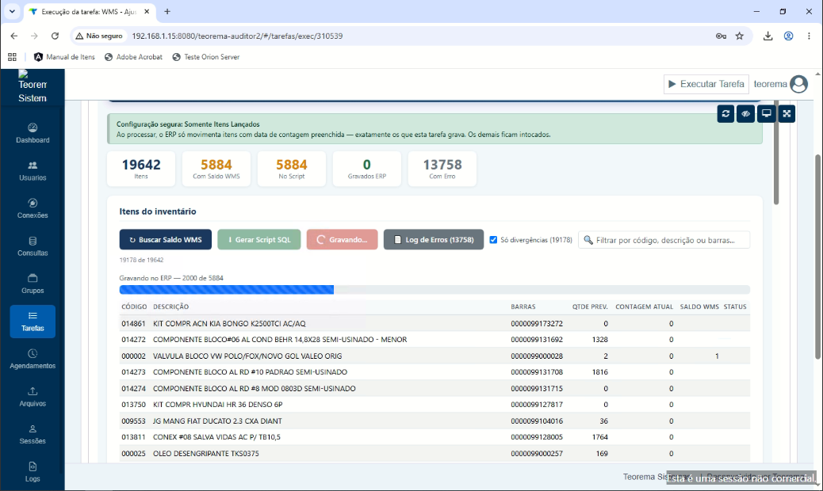Click the QTDE PREV. column header
The height and width of the screenshot is (491, 823).
coord(590,306)
